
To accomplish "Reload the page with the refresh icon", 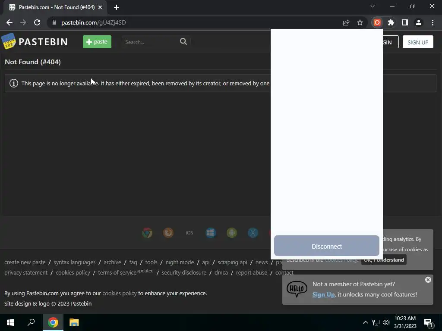I will (x=37, y=22).
